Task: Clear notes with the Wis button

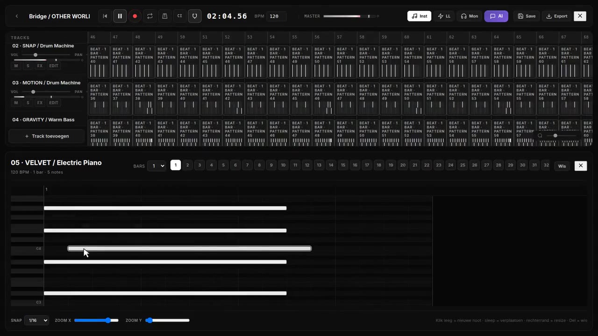Action: [x=562, y=166]
